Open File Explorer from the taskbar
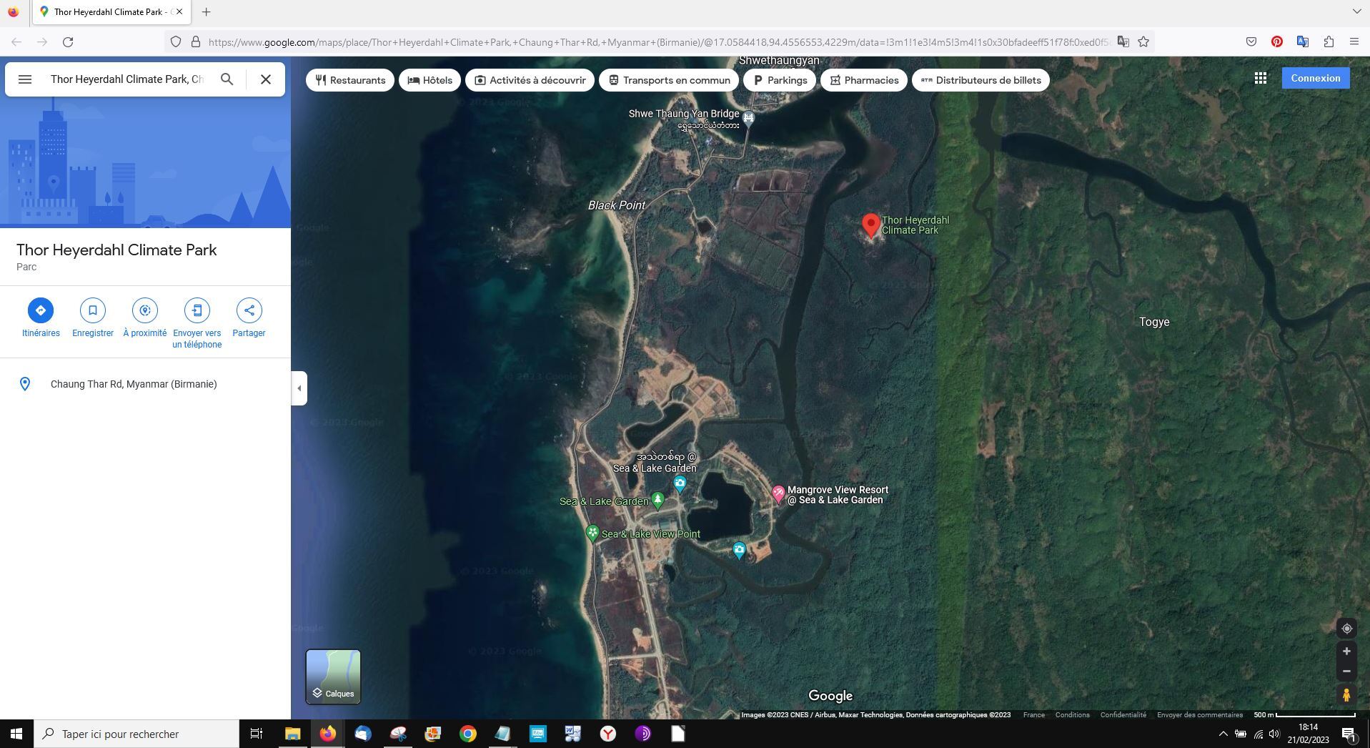 tap(292, 734)
